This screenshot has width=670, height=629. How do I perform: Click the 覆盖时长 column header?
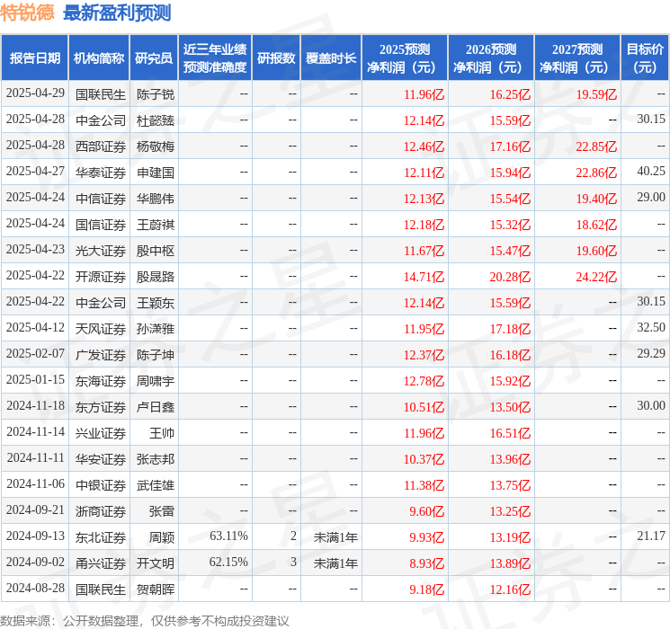pos(331,58)
